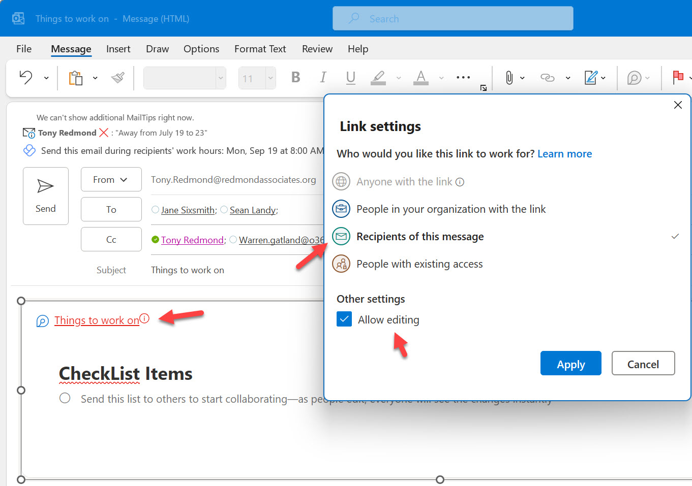Select the Format Painter brush icon
Viewport: 692px width, 486px height.
(x=118, y=78)
